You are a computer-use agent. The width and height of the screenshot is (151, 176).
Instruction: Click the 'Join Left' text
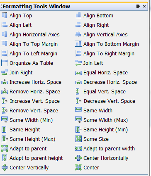tap(93, 63)
